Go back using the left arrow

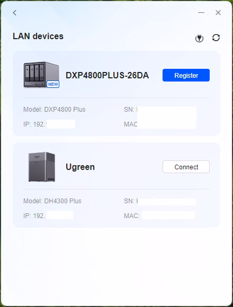point(15,13)
